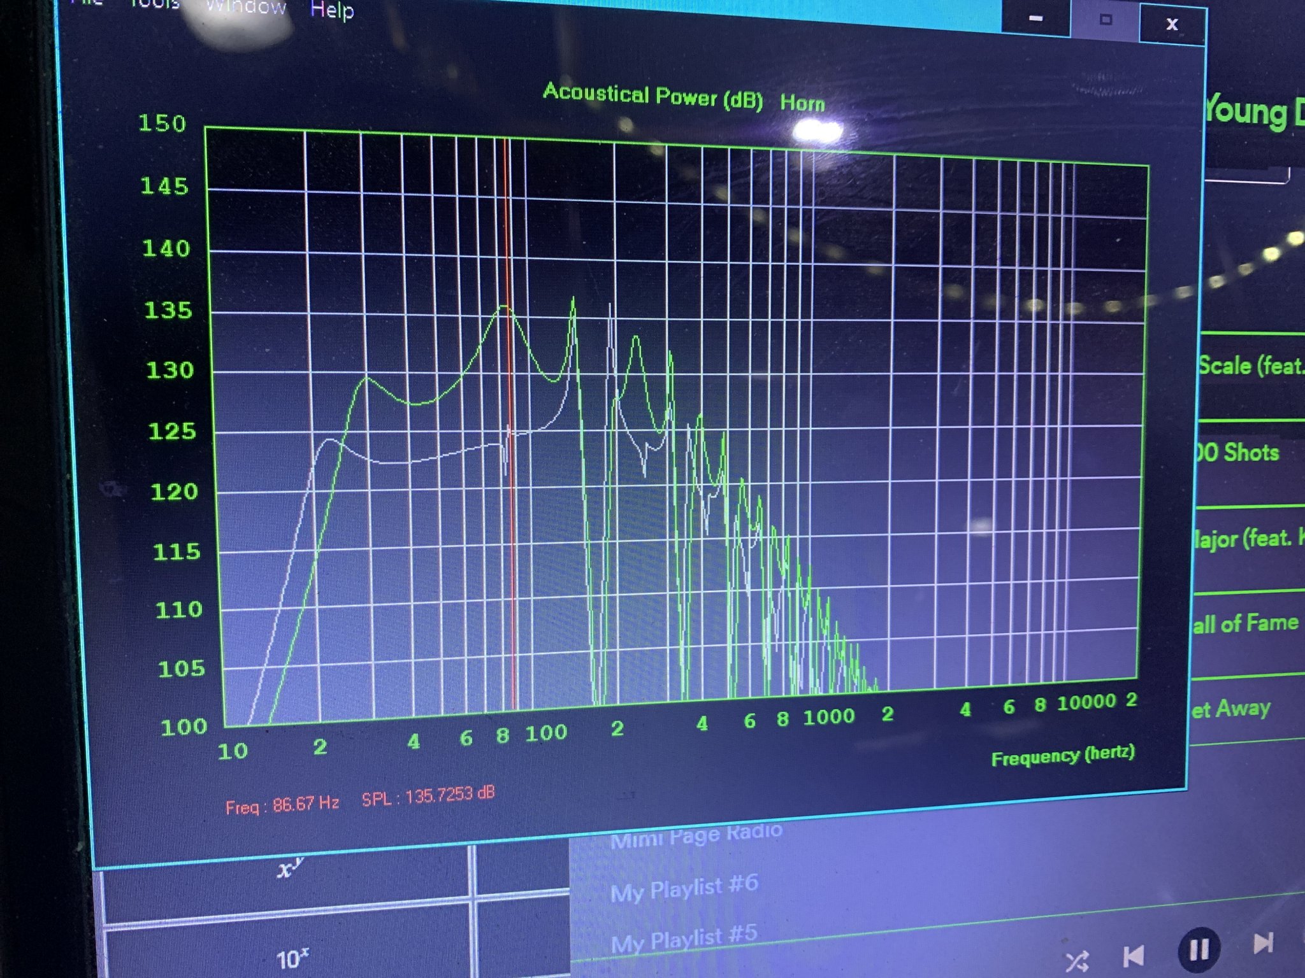Open Mimi Page Radio in music player
1305x978 pixels.
click(x=696, y=835)
